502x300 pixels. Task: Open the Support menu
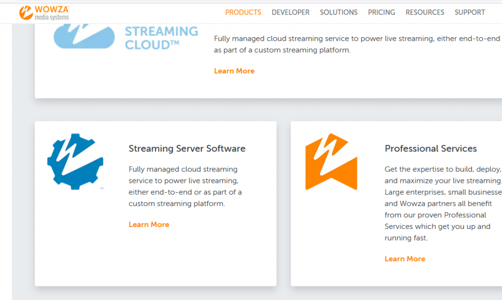[x=470, y=12]
